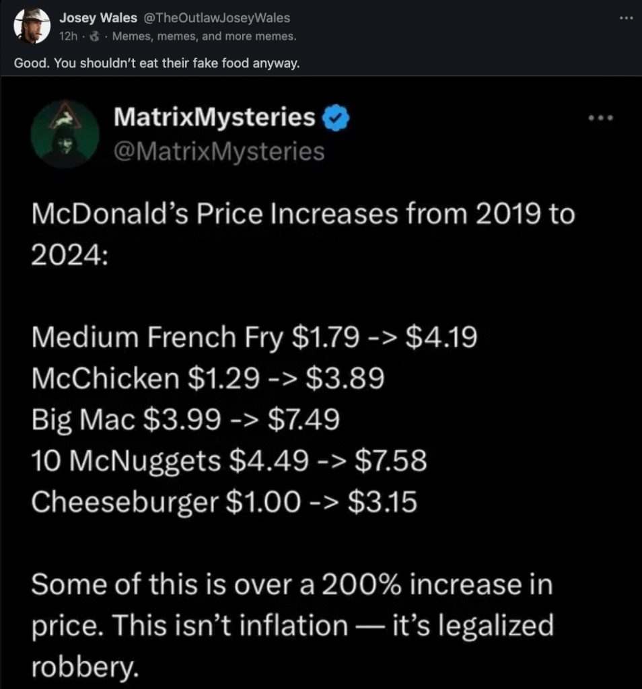This screenshot has width=642, height=689.
Task: Click the 10 McNuggets price line
Action: coord(229,461)
